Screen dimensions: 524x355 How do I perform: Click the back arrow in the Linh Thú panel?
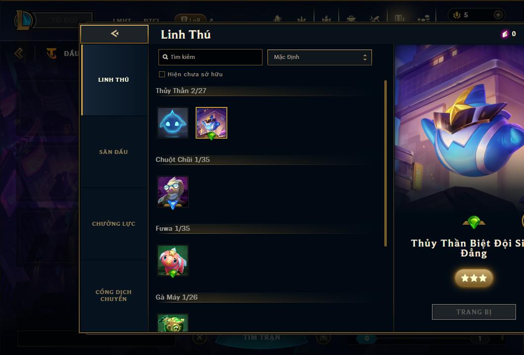114,34
